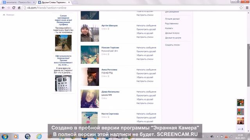Image resolution: width=250 pixels, height=140 pixels.
Task: Open Даша Васильева's profile name link
Action: 110,92
